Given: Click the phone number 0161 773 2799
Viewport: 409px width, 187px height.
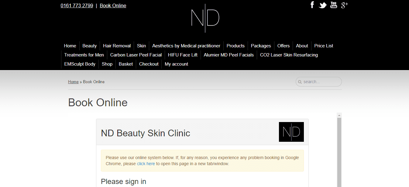Looking at the screenshot, I should click(x=77, y=5).
